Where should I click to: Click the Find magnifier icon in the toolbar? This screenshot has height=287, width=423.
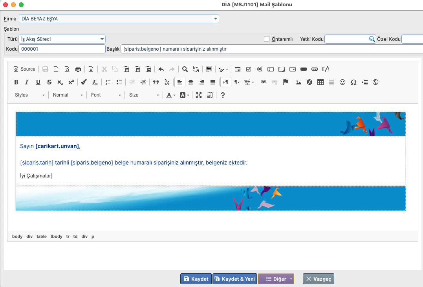pyautogui.click(x=185, y=69)
